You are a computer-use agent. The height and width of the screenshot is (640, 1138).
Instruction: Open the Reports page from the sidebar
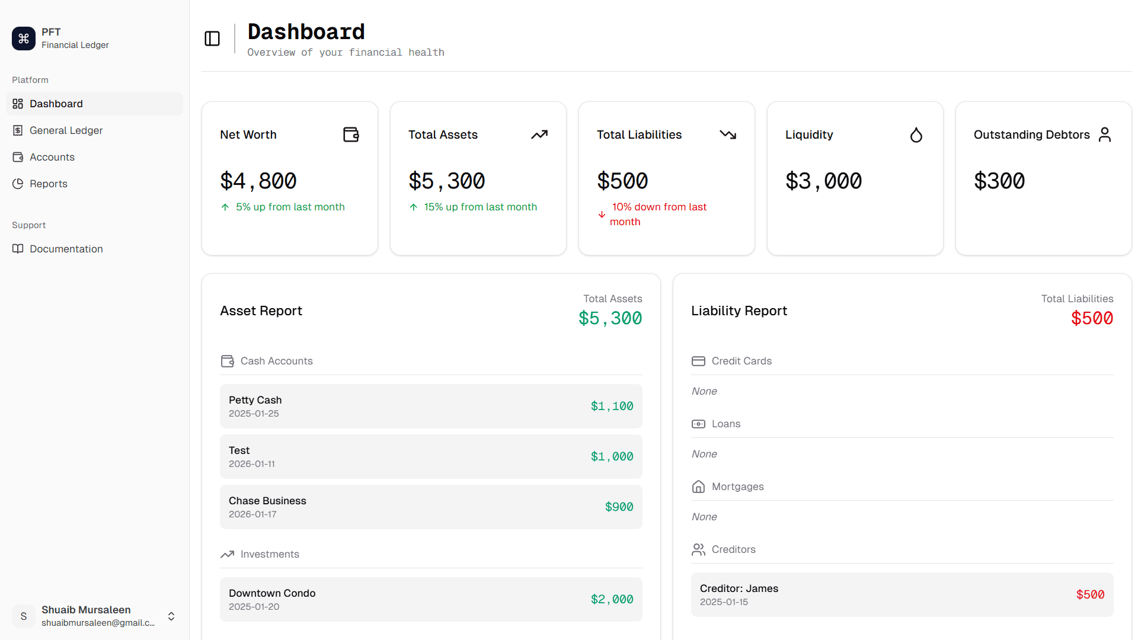48,184
